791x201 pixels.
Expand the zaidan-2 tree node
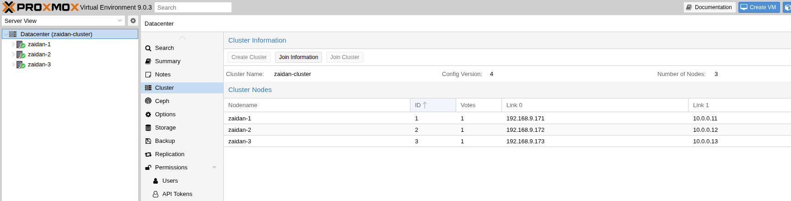pyautogui.click(x=13, y=54)
